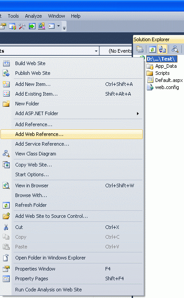Click the green arrow toolbar icon
The width and height of the screenshot is (184, 298).
point(32,26)
